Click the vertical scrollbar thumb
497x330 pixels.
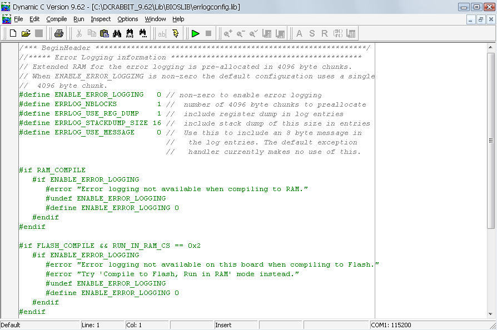491,139
